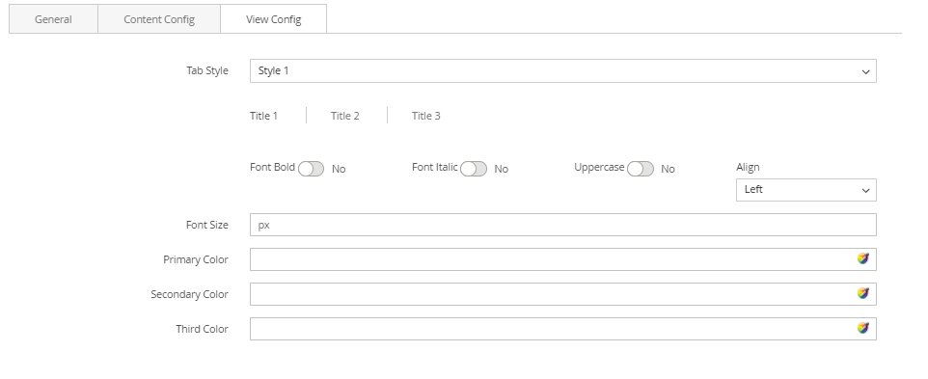
Task: Expand the Align dropdown set to Left
Action: point(806,190)
